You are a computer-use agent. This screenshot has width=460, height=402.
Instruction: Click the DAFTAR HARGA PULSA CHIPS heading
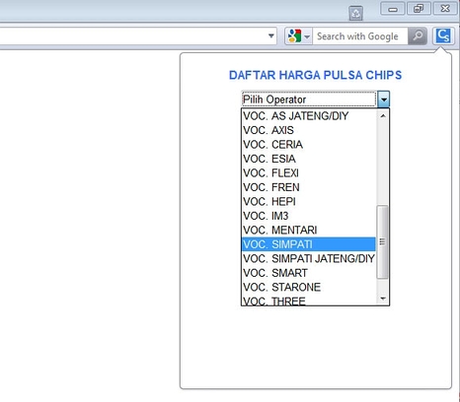point(315,75)
